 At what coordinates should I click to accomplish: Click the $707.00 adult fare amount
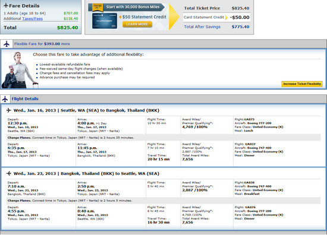tap(71, 13)
